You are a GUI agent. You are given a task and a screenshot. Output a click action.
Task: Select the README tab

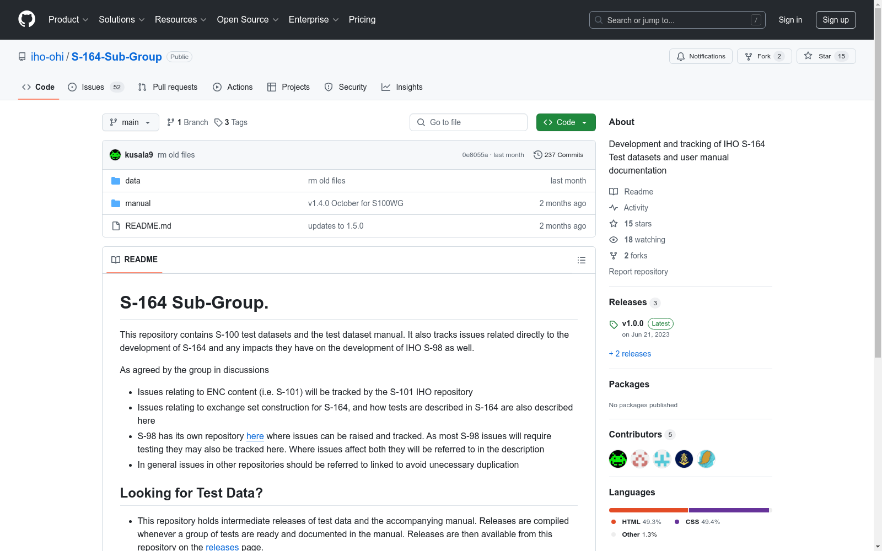coord(135,260)
